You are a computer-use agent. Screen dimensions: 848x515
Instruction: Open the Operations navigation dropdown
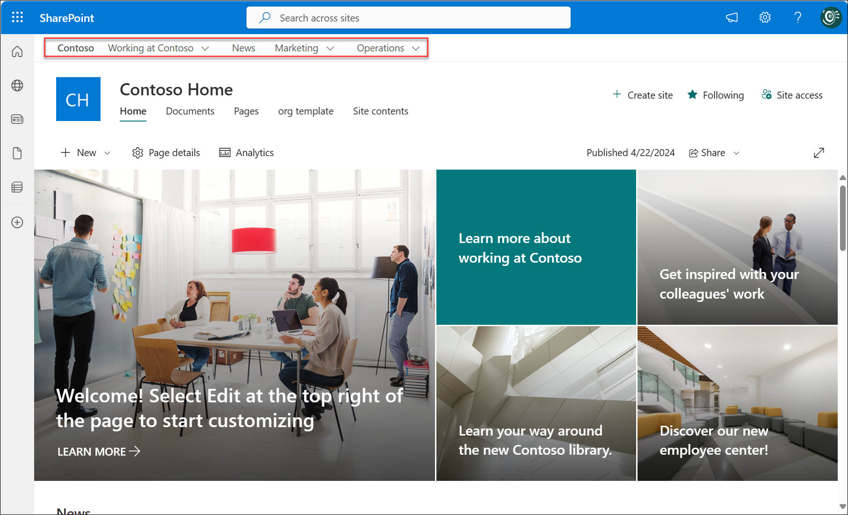415,48
